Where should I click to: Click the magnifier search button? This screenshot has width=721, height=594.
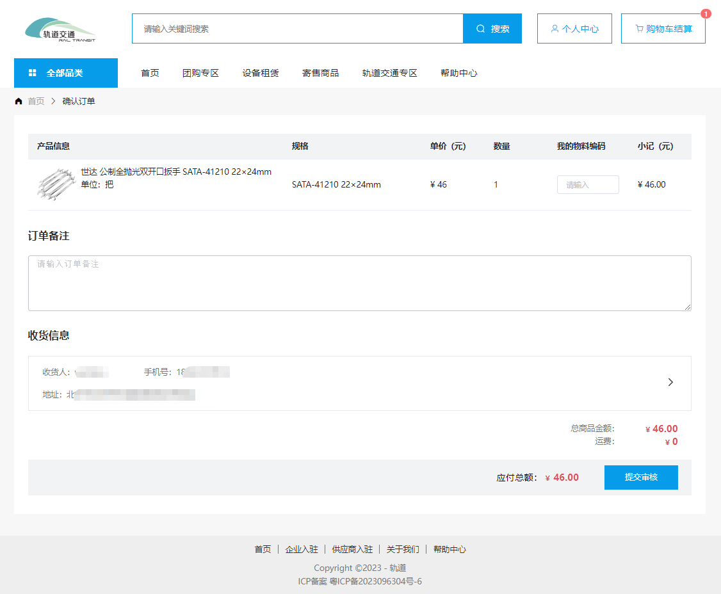(492, 29)
